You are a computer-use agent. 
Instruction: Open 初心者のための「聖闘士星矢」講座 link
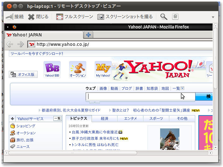[161, 110]
